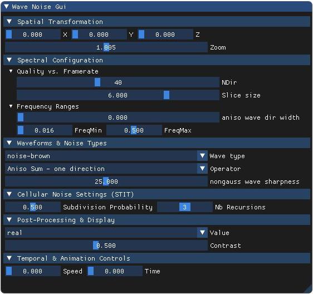Click the Zoom slider

[x=106, y=47]
